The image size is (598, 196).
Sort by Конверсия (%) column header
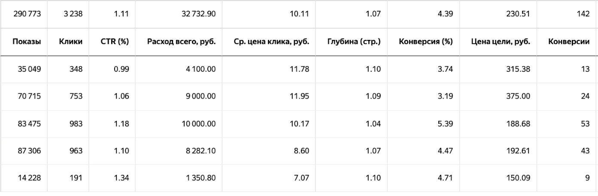tap(427, 42)
